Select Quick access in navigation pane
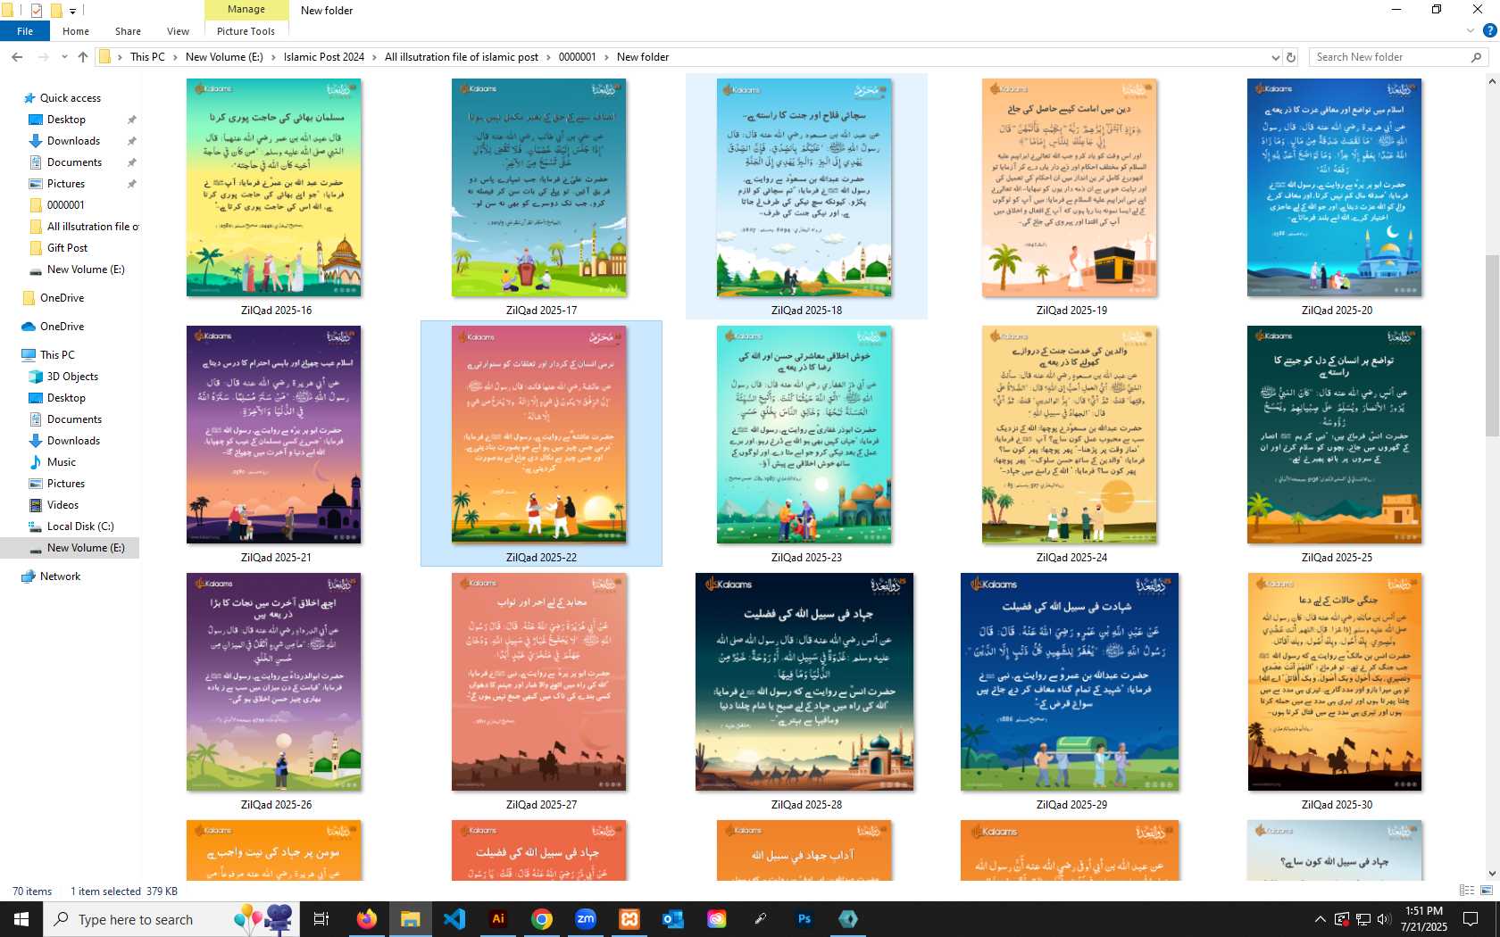The width and height of the screenshot is (1500, 937). click(x=70, y=98)
